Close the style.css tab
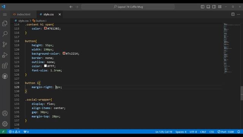Screen dimensions: 243x137 pyautogui.click(x=60, y=14)
